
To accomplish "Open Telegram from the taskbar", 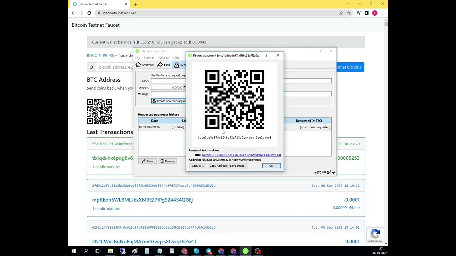I will (209, 251).
